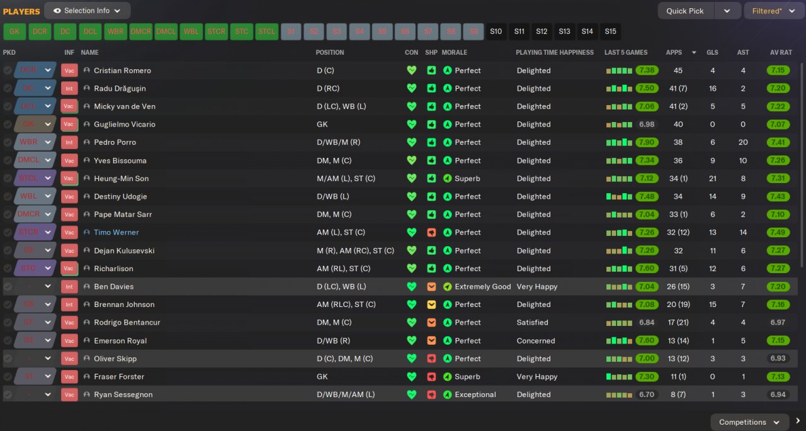
Task: Open the position selector dropdown for Oliver Skipp
Action: [35, 359]
